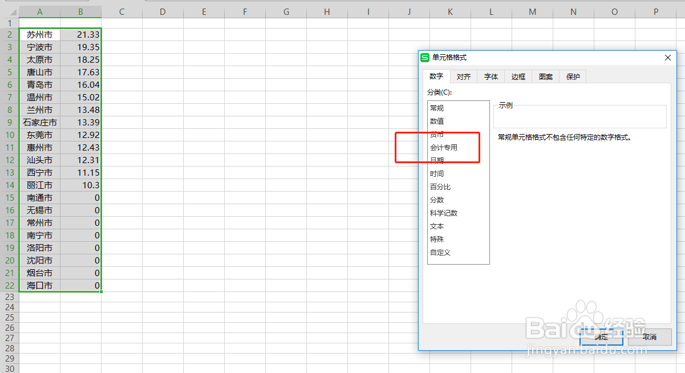Select 日期 category

click(459, 160)
